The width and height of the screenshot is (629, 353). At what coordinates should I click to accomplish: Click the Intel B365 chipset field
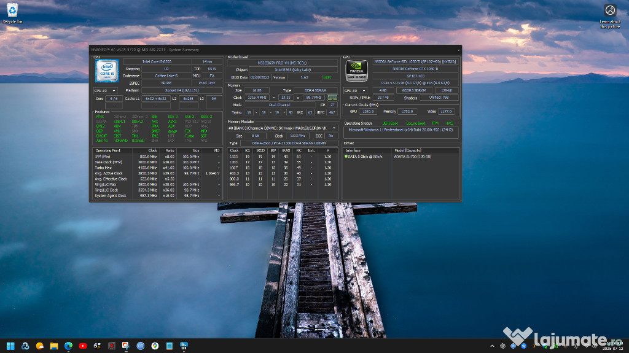[x=293, y=70]
